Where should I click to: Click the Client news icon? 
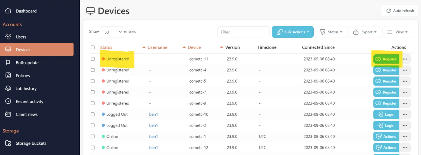point(8,114)
